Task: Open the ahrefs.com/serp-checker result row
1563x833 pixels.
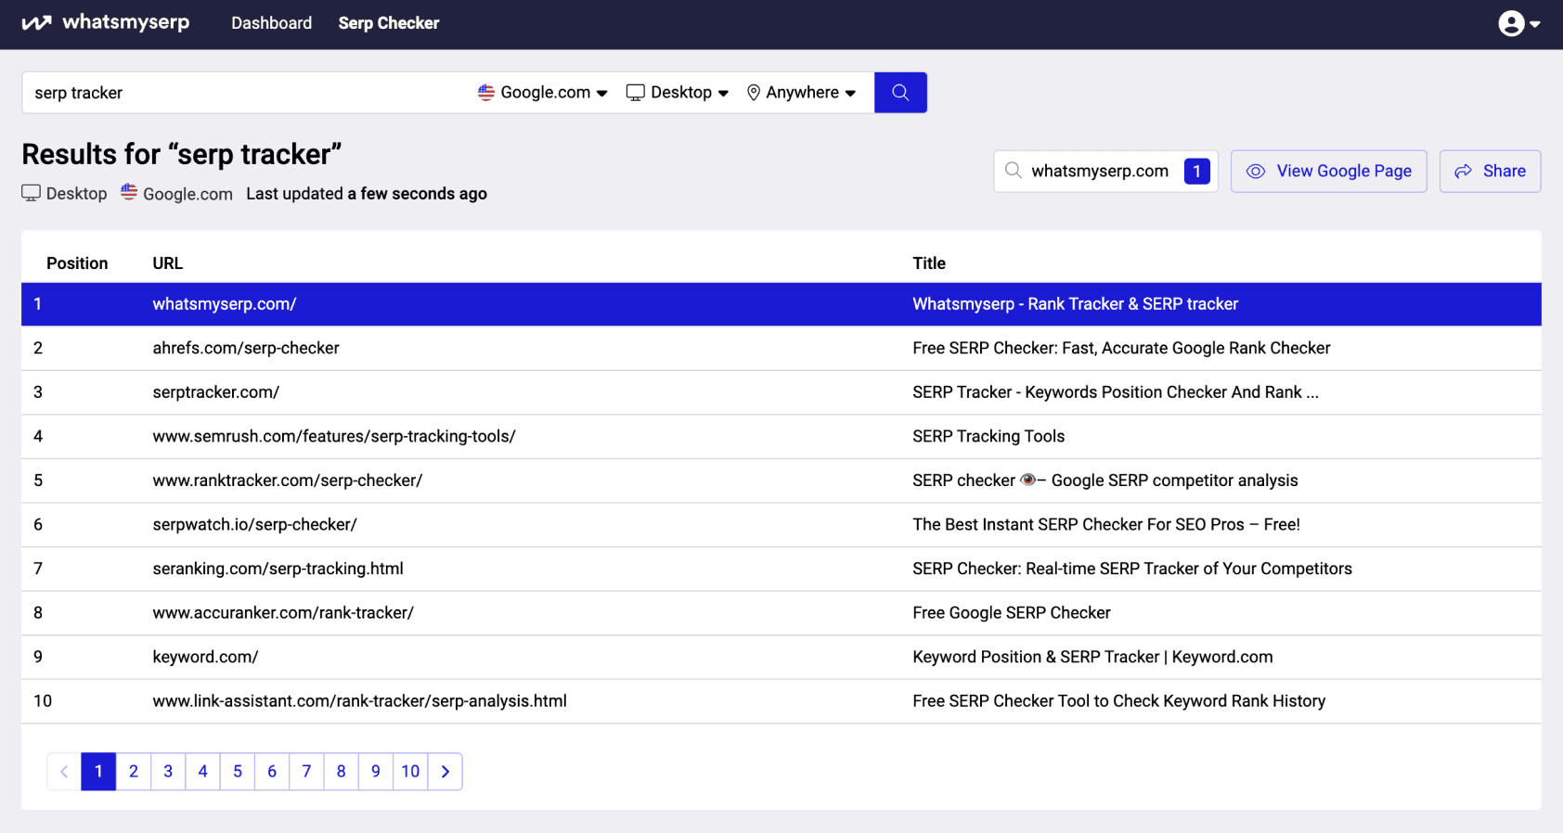Action: point(246,348)
